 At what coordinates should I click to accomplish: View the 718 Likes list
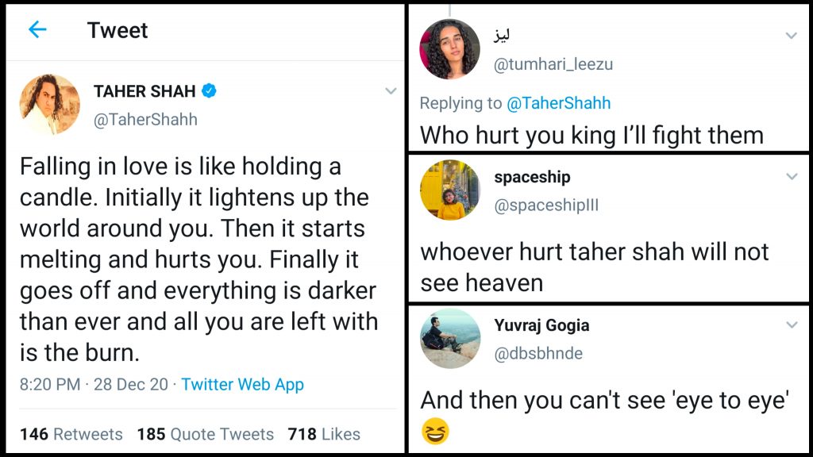click(324, 434)
